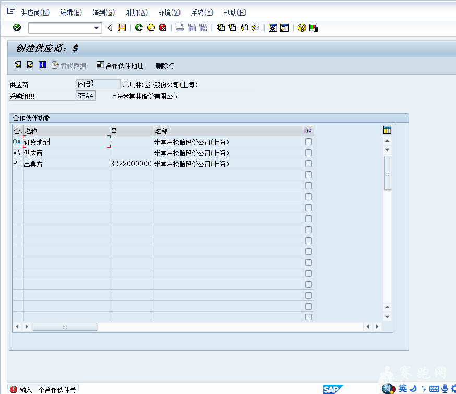Screen dimensions: 456x394
Task: Tick the DP checkbox in last row
Action: 308,317
